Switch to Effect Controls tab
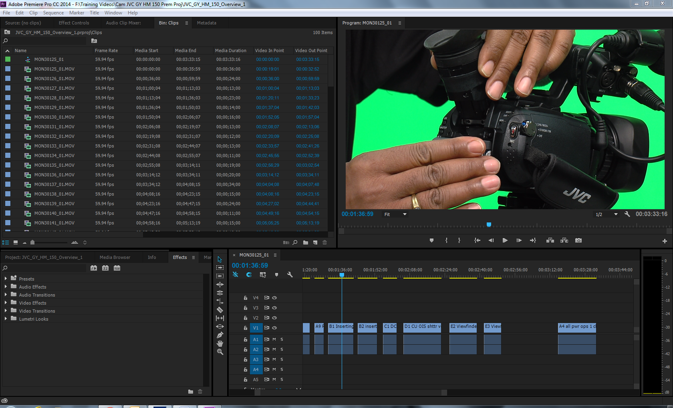The height and width of the screenshot is (408, 673). click(74, 23)
